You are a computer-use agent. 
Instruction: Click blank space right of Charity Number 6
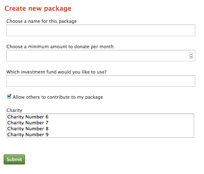[120, 117]
